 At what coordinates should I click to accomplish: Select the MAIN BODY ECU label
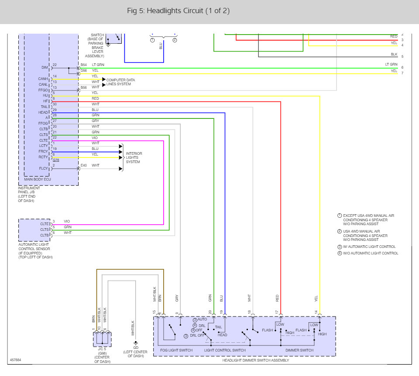pos(38,179)
